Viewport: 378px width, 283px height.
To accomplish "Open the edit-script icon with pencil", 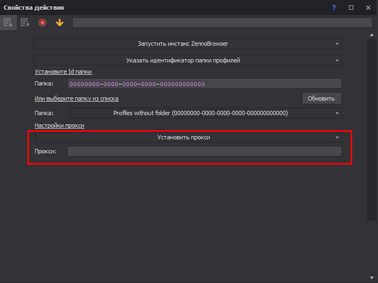I will (25, 23).
